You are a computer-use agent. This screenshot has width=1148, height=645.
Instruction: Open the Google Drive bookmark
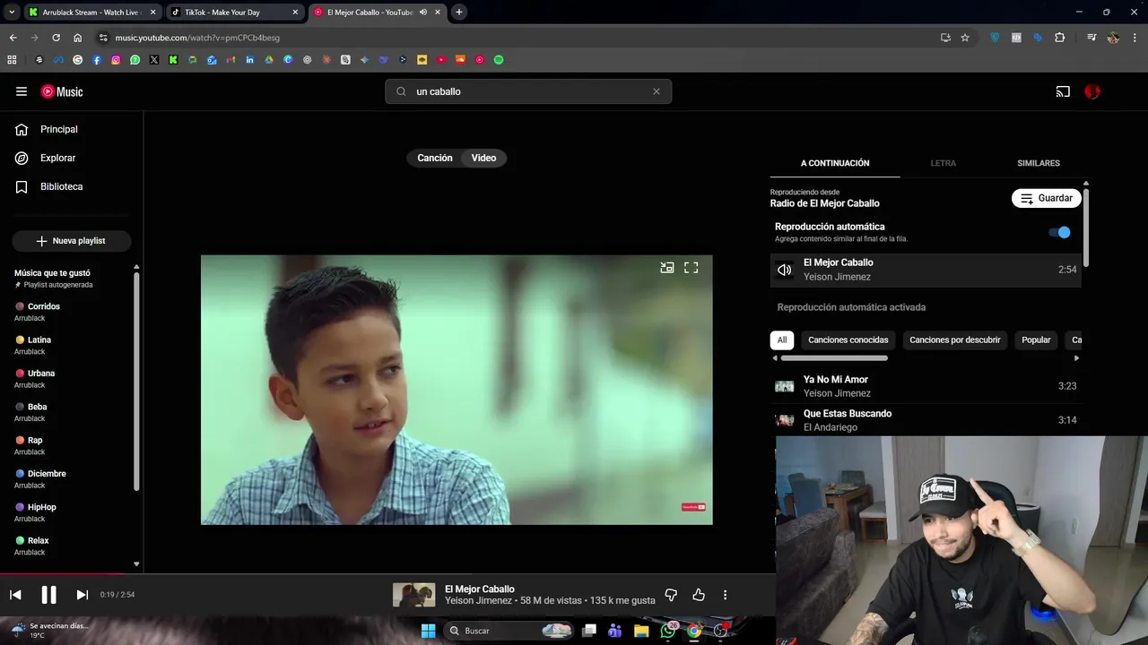click(x=269, y=60)
